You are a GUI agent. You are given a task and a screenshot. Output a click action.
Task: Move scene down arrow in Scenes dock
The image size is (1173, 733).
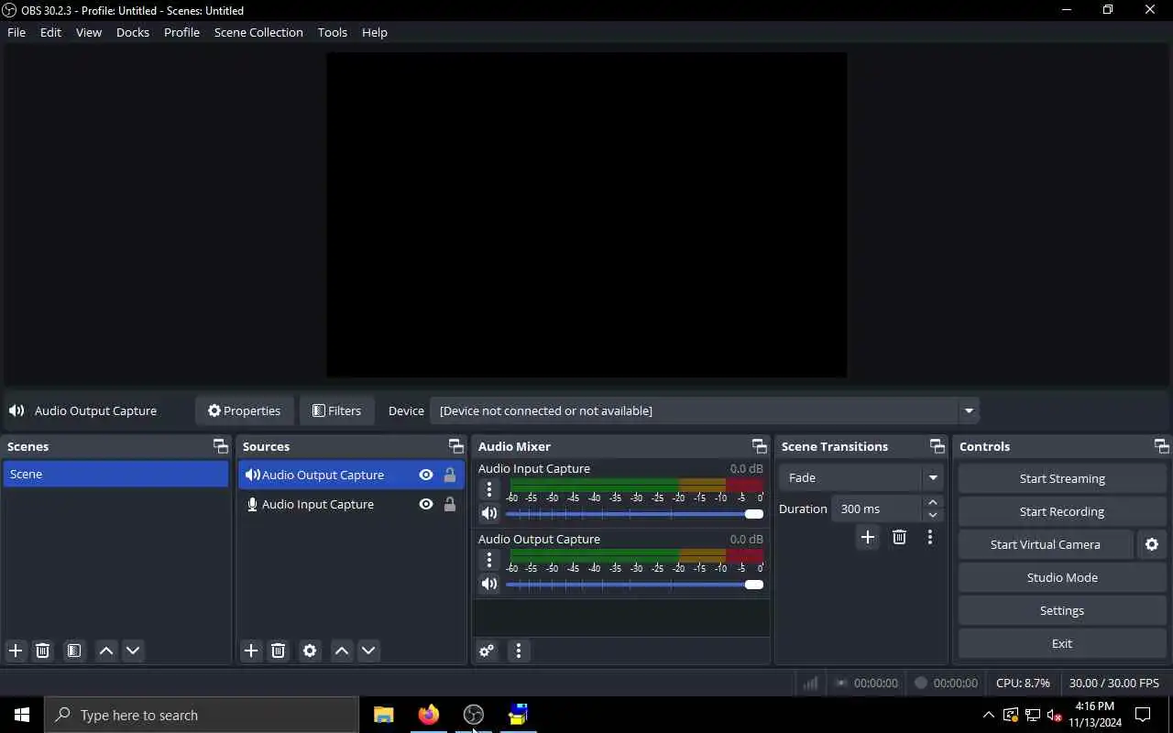pos(133,651)
